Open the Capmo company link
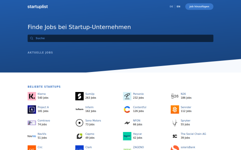 (90, 134)
